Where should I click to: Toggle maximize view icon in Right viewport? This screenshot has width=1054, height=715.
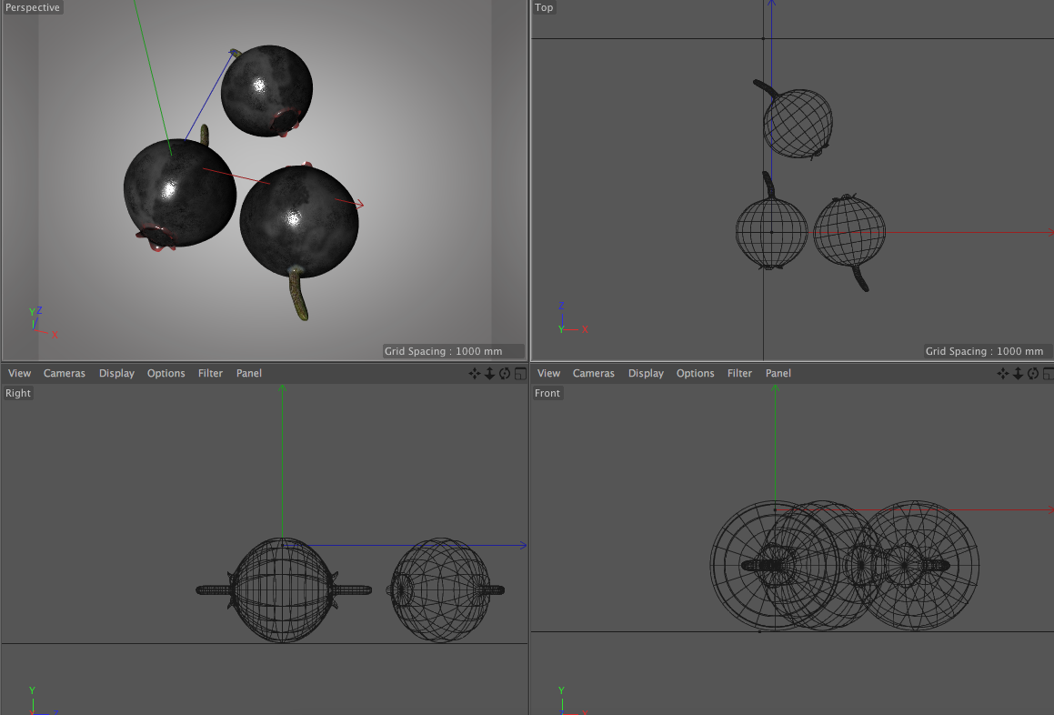coord(520,373)
